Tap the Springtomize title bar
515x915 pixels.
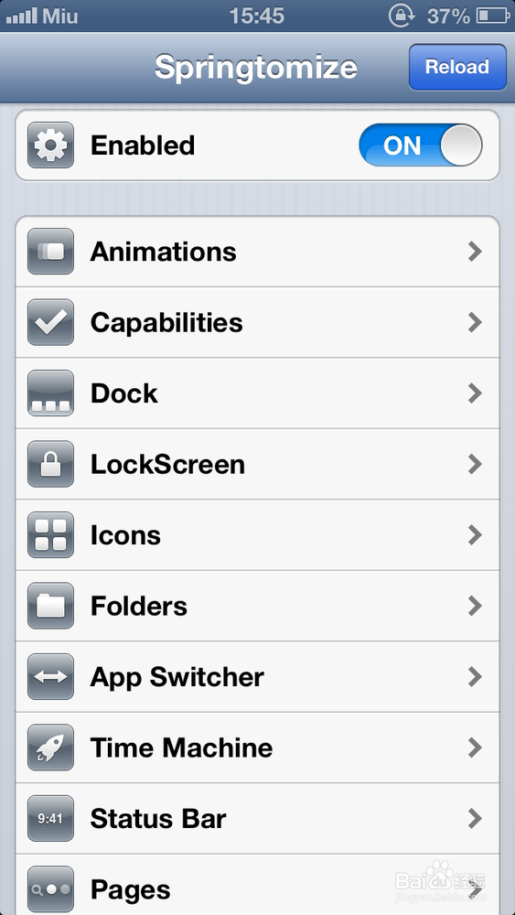pyautogui.click(x=256, y=67)
